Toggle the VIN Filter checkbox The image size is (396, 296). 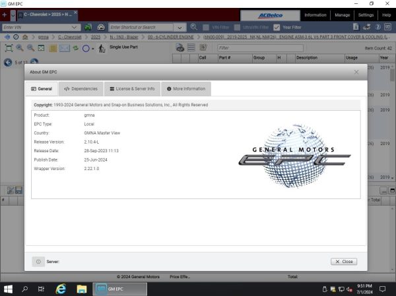206,27
